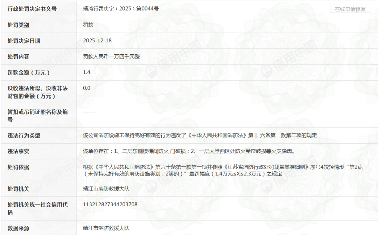Click the 没收违法所得 amount label

pyautogui.click(x=37, y=92)
